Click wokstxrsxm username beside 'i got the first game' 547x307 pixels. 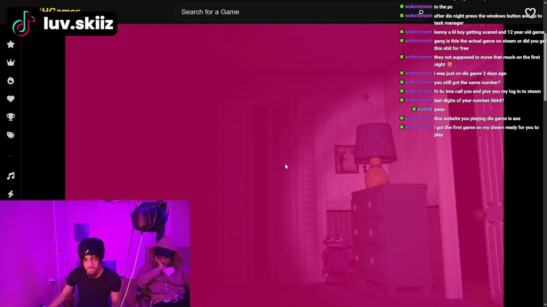(418, 127)
